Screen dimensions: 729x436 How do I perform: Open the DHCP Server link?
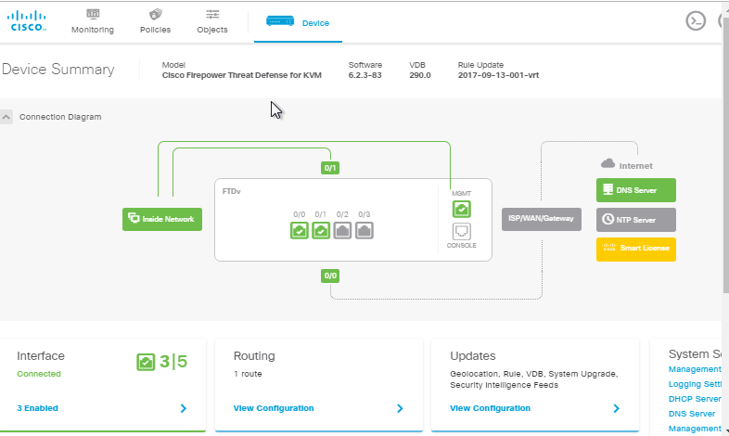click(695, 399)
